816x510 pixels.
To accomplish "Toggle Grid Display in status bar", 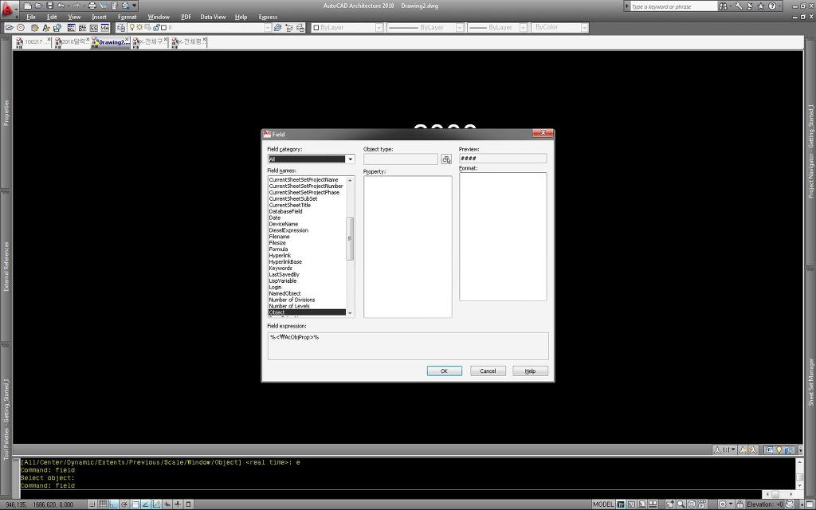I will 103,504.
